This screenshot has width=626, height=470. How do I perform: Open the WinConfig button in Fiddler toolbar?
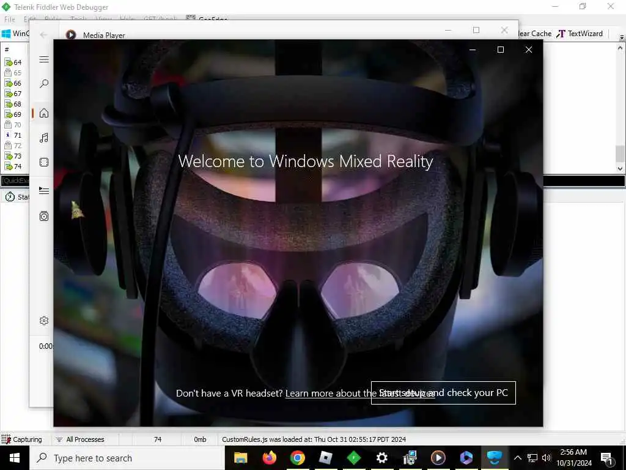[x=15, y=34]
